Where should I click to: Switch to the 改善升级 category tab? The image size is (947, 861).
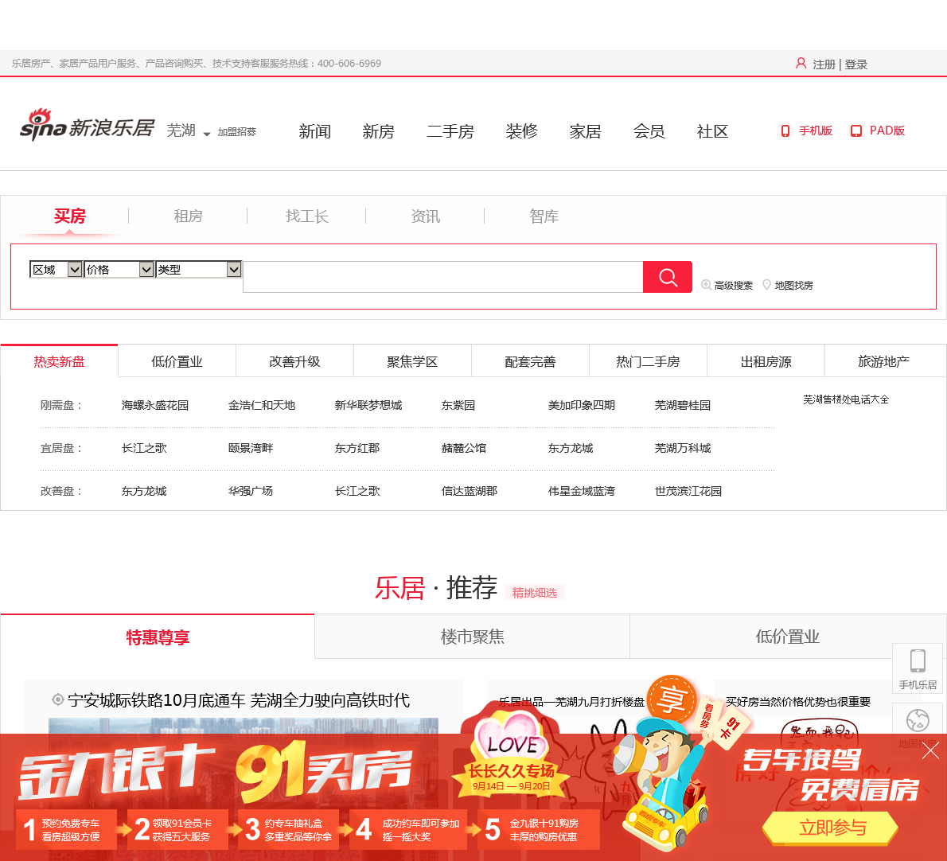[x=294, y=361]
